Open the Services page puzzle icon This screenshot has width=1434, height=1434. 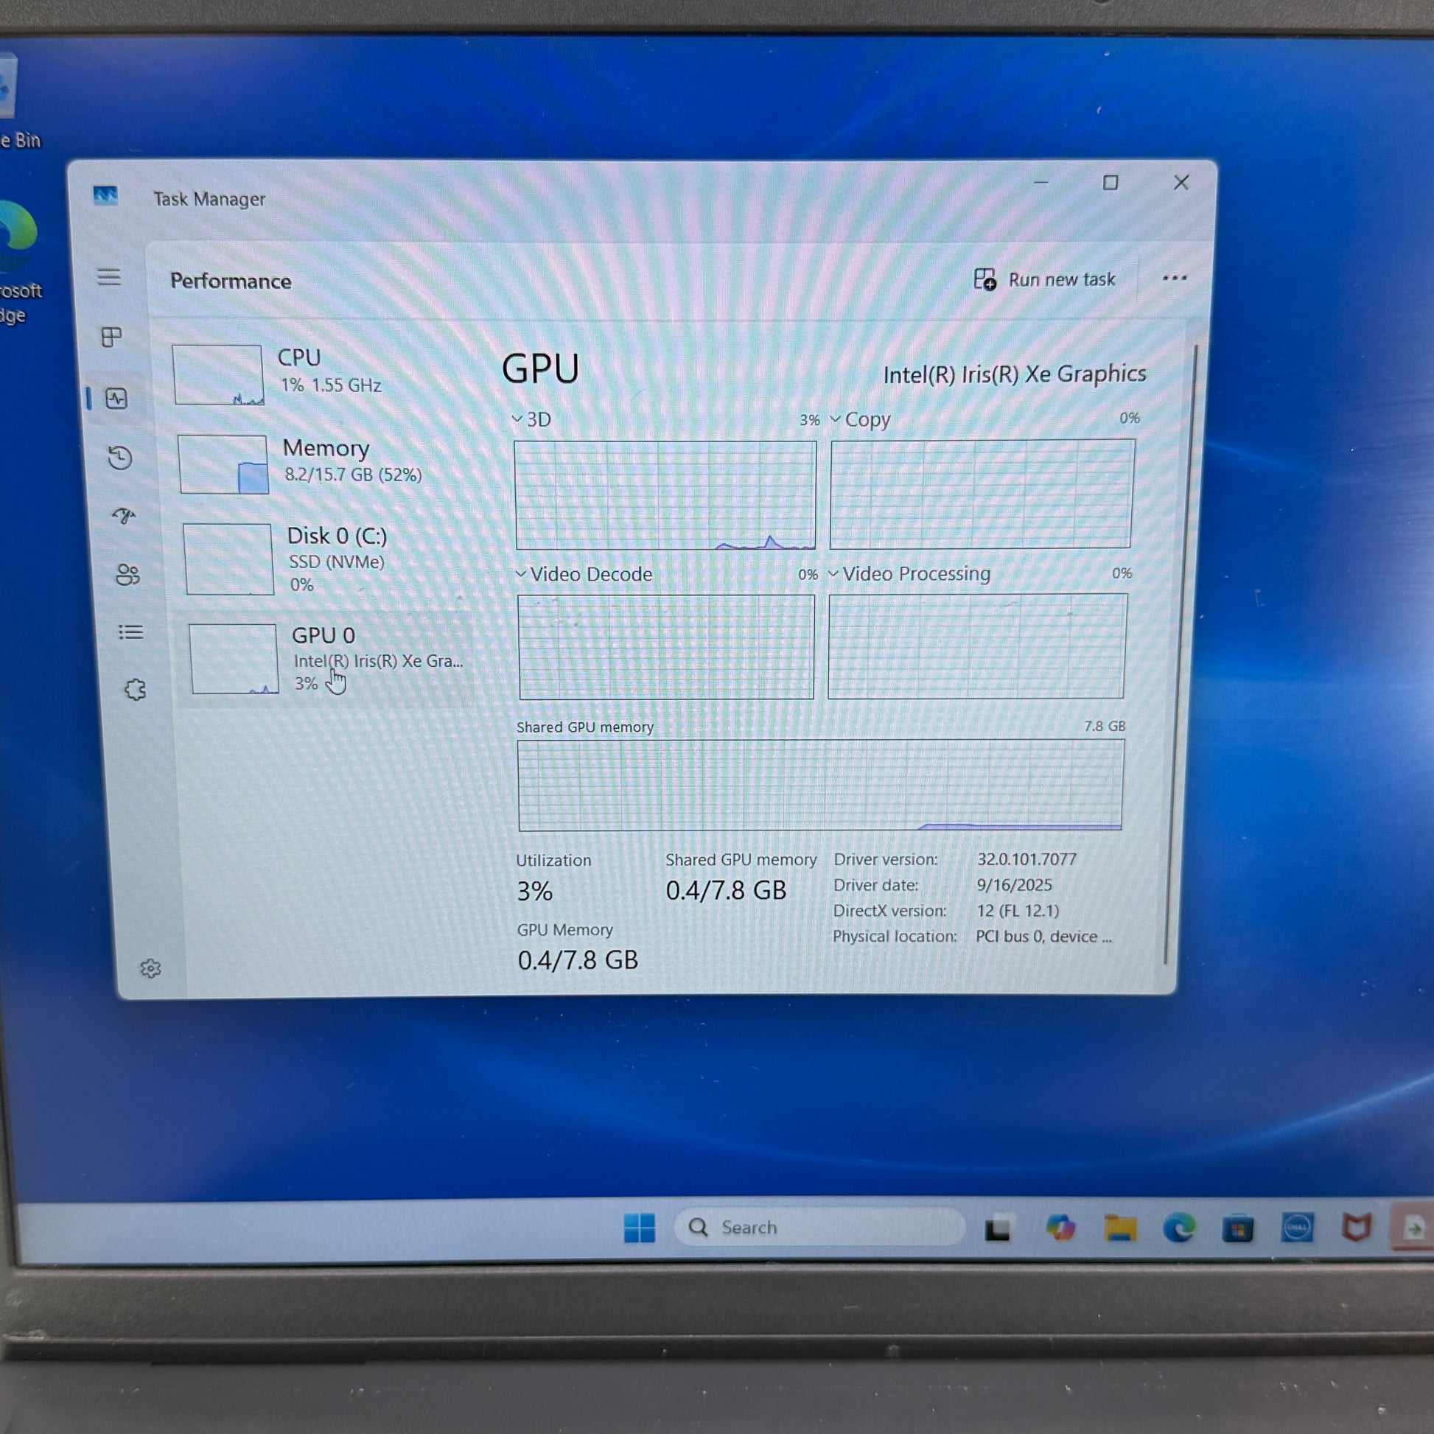(x=135, y=690)
